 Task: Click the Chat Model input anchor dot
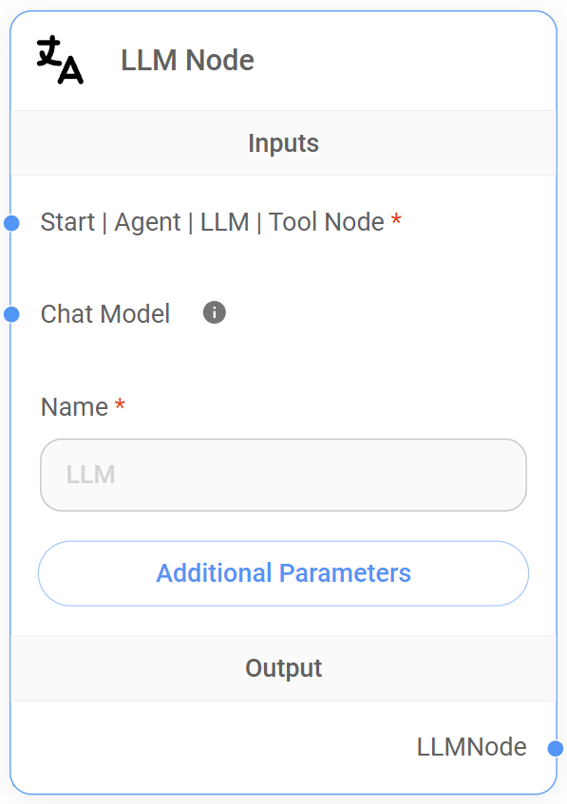point(11,314)
